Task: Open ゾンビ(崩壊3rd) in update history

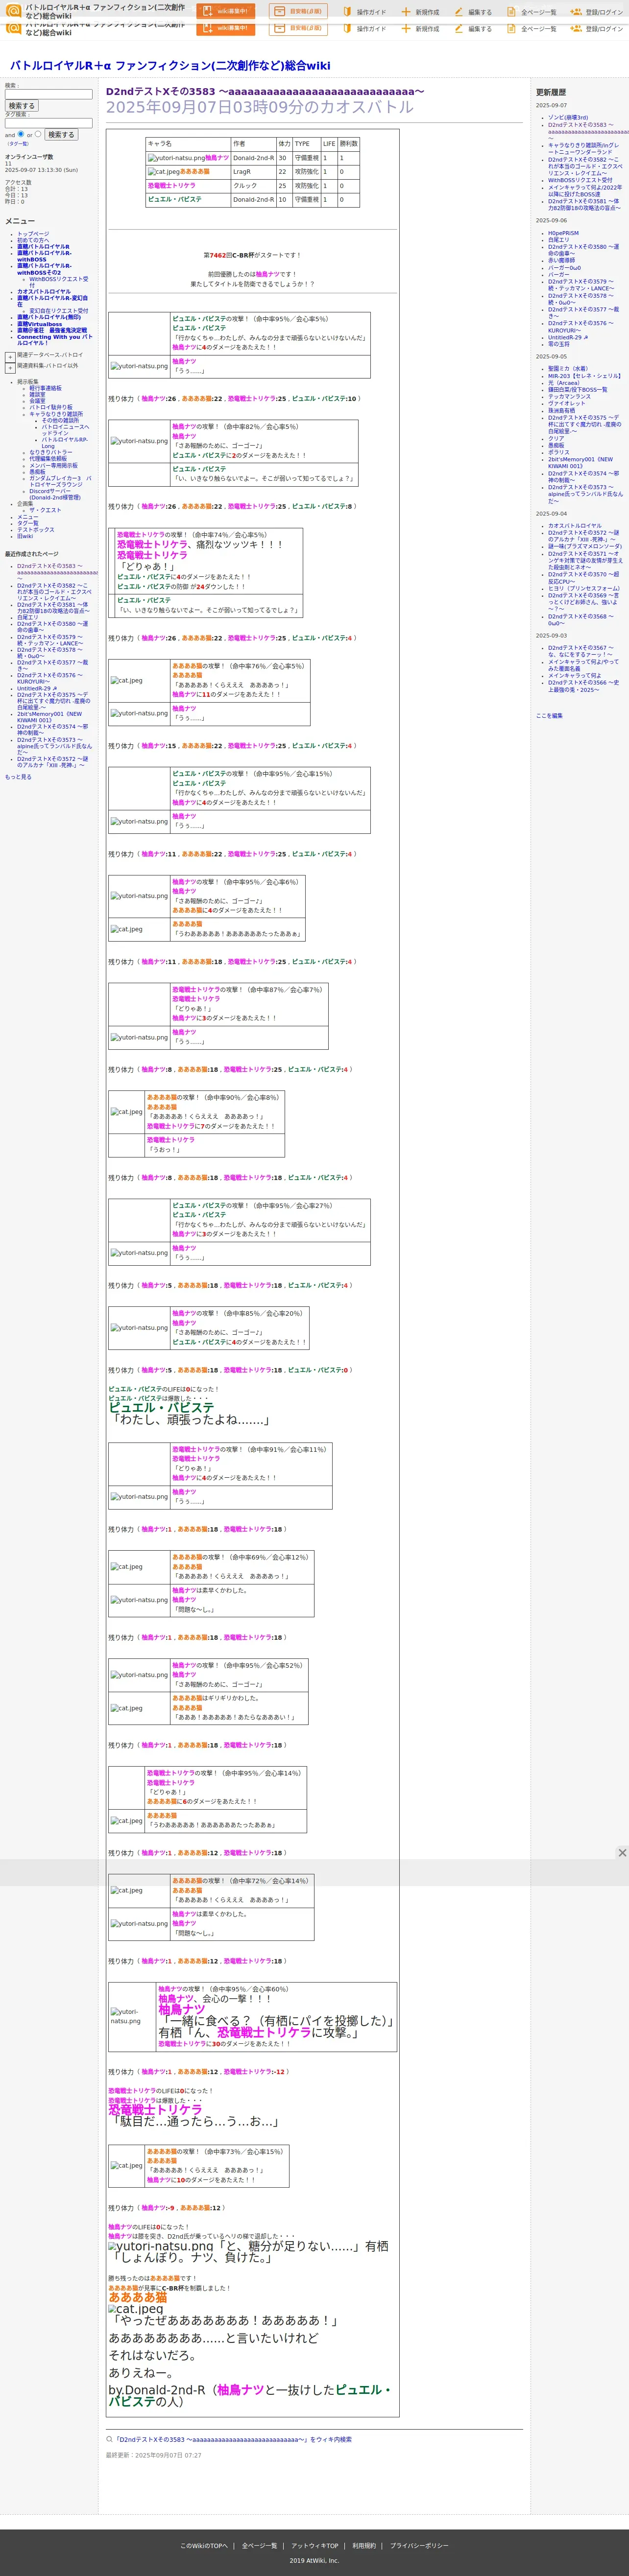Action: pyautogui.click(x=568, y=117)
